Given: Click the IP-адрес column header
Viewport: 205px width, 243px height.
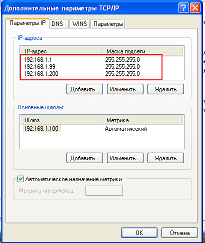Looking at the screenshot, I should coord(61,51).
